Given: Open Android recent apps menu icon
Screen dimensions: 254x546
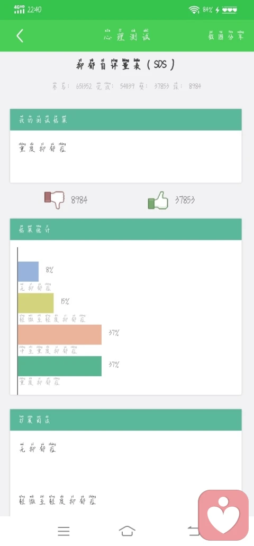Looking at the screenshot, I should pos(63,531).
